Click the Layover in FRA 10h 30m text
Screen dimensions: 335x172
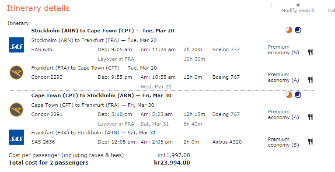[151, 59]
